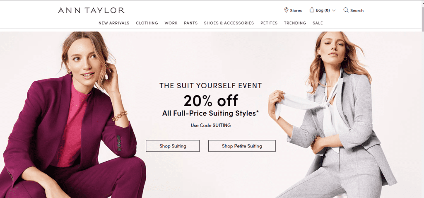Go to the Sale section
The width and height of the screenshot is (424, 198).
click(x=318, y=23)
